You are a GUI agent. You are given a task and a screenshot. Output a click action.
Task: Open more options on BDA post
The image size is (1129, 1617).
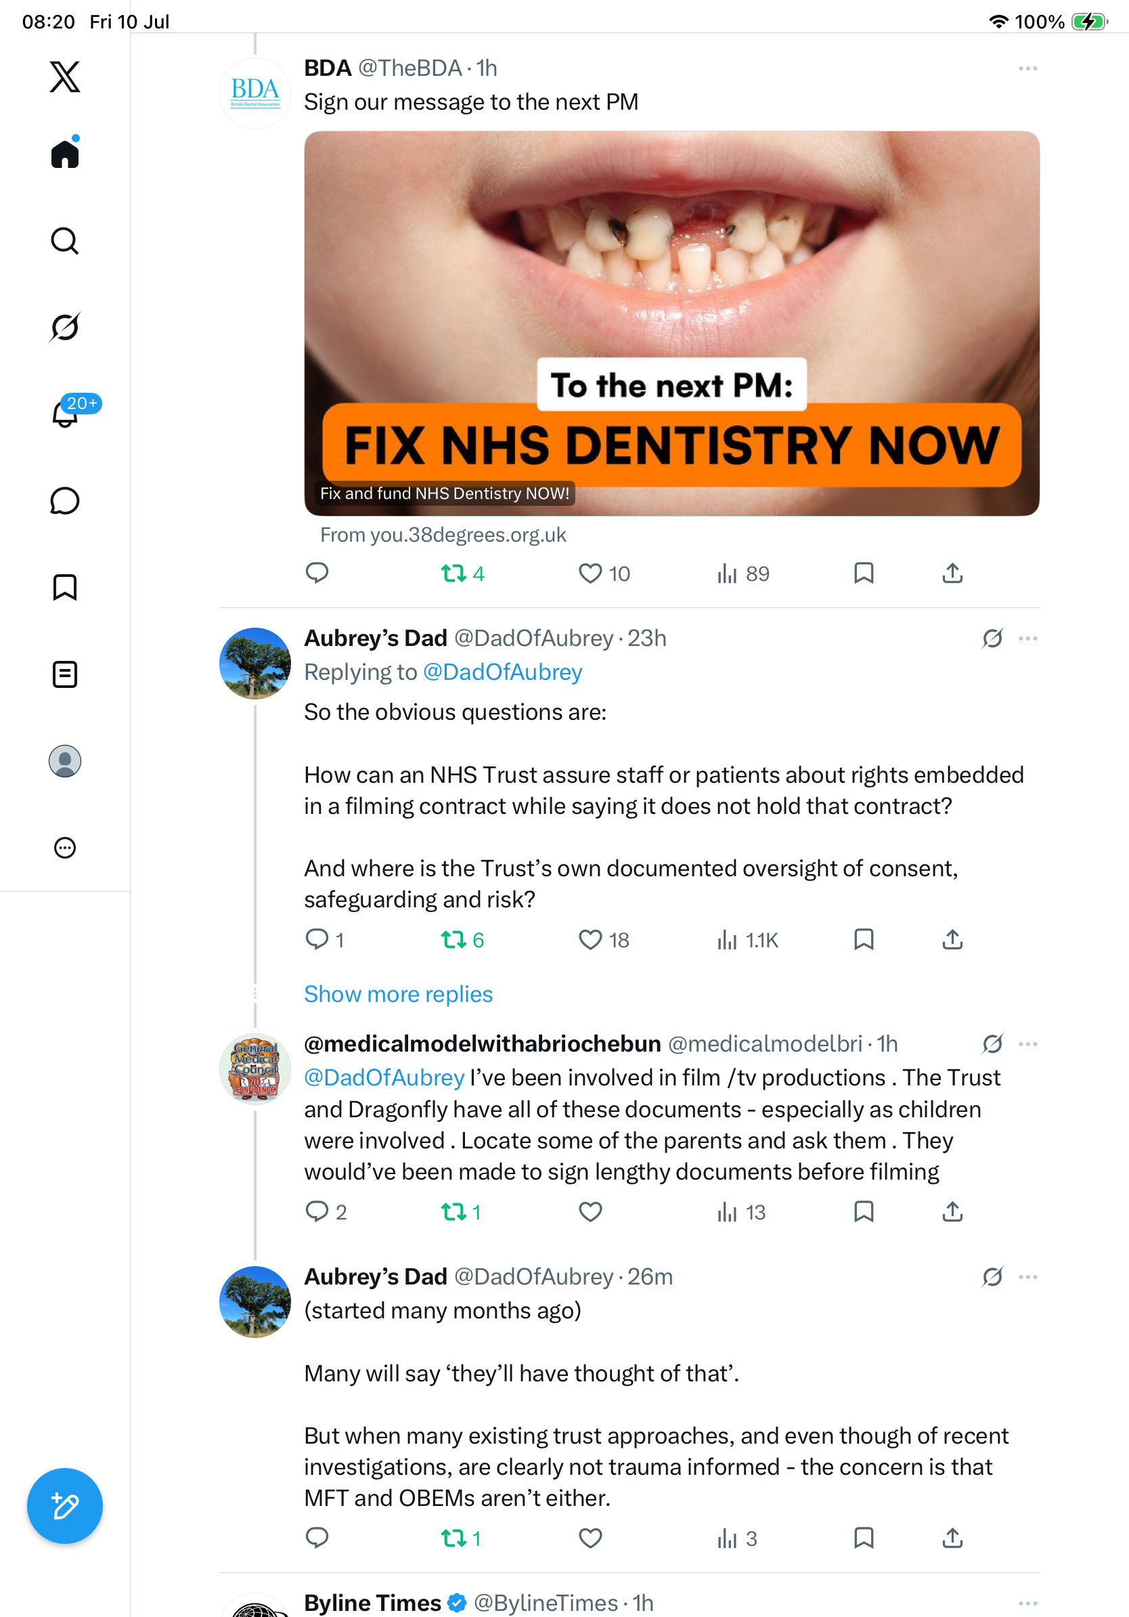(1027, 68)
